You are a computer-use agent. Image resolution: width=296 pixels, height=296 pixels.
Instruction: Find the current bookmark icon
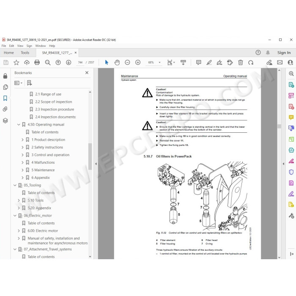pos(30,83)
